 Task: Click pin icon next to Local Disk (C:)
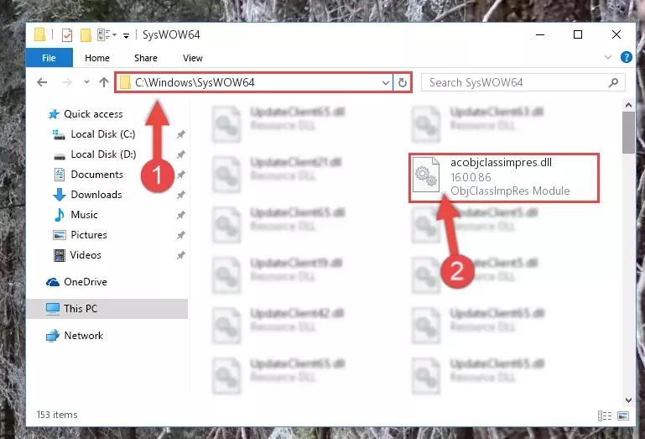pos(180,134)
